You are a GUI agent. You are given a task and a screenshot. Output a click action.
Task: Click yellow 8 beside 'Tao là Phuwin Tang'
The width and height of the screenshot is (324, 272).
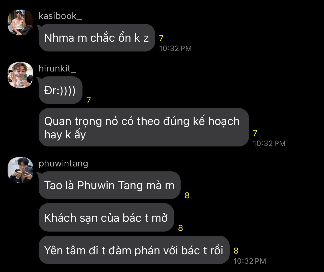[x=187, y=195]
